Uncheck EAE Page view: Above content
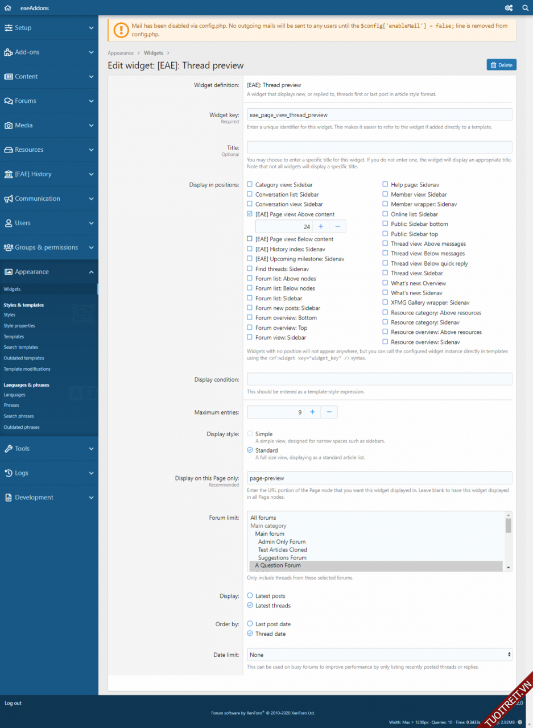This screenshot has width=533, height=728. point(250,214)
